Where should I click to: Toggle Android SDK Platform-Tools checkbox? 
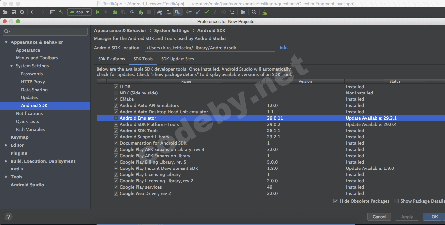(116, 124)
